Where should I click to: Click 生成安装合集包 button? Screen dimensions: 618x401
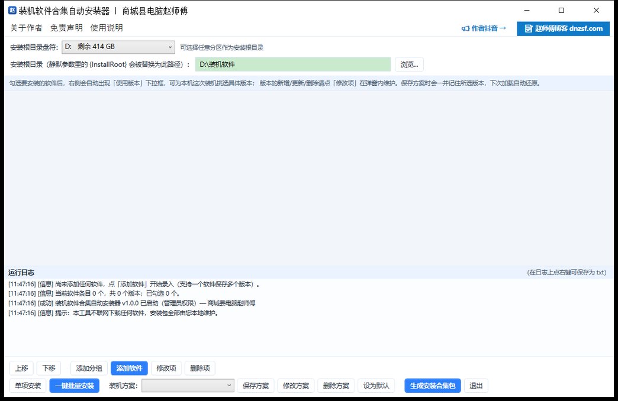(x=433, y=386)
